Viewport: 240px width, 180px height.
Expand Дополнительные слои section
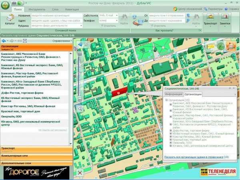click(x=36, y=163)
